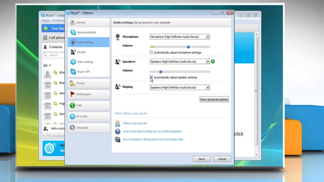Click the dial pad icon on Call phones

pos(45,38)
